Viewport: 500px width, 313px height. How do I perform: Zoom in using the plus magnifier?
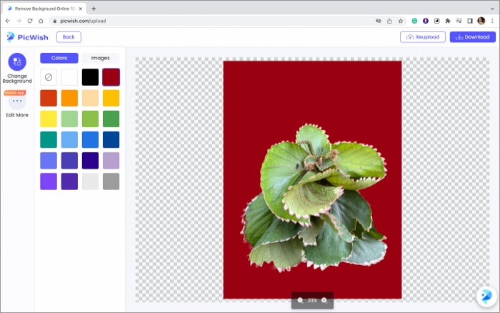click(324, 300)
